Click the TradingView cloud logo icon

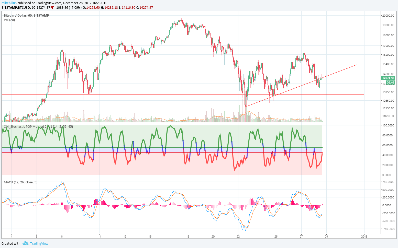coord(25,243)
